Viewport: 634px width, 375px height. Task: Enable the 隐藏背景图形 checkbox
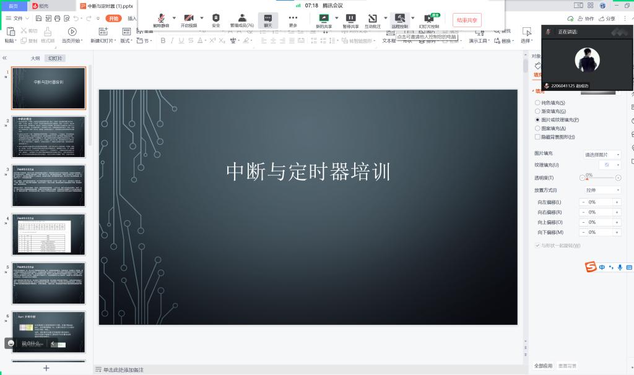coord(538,137)
